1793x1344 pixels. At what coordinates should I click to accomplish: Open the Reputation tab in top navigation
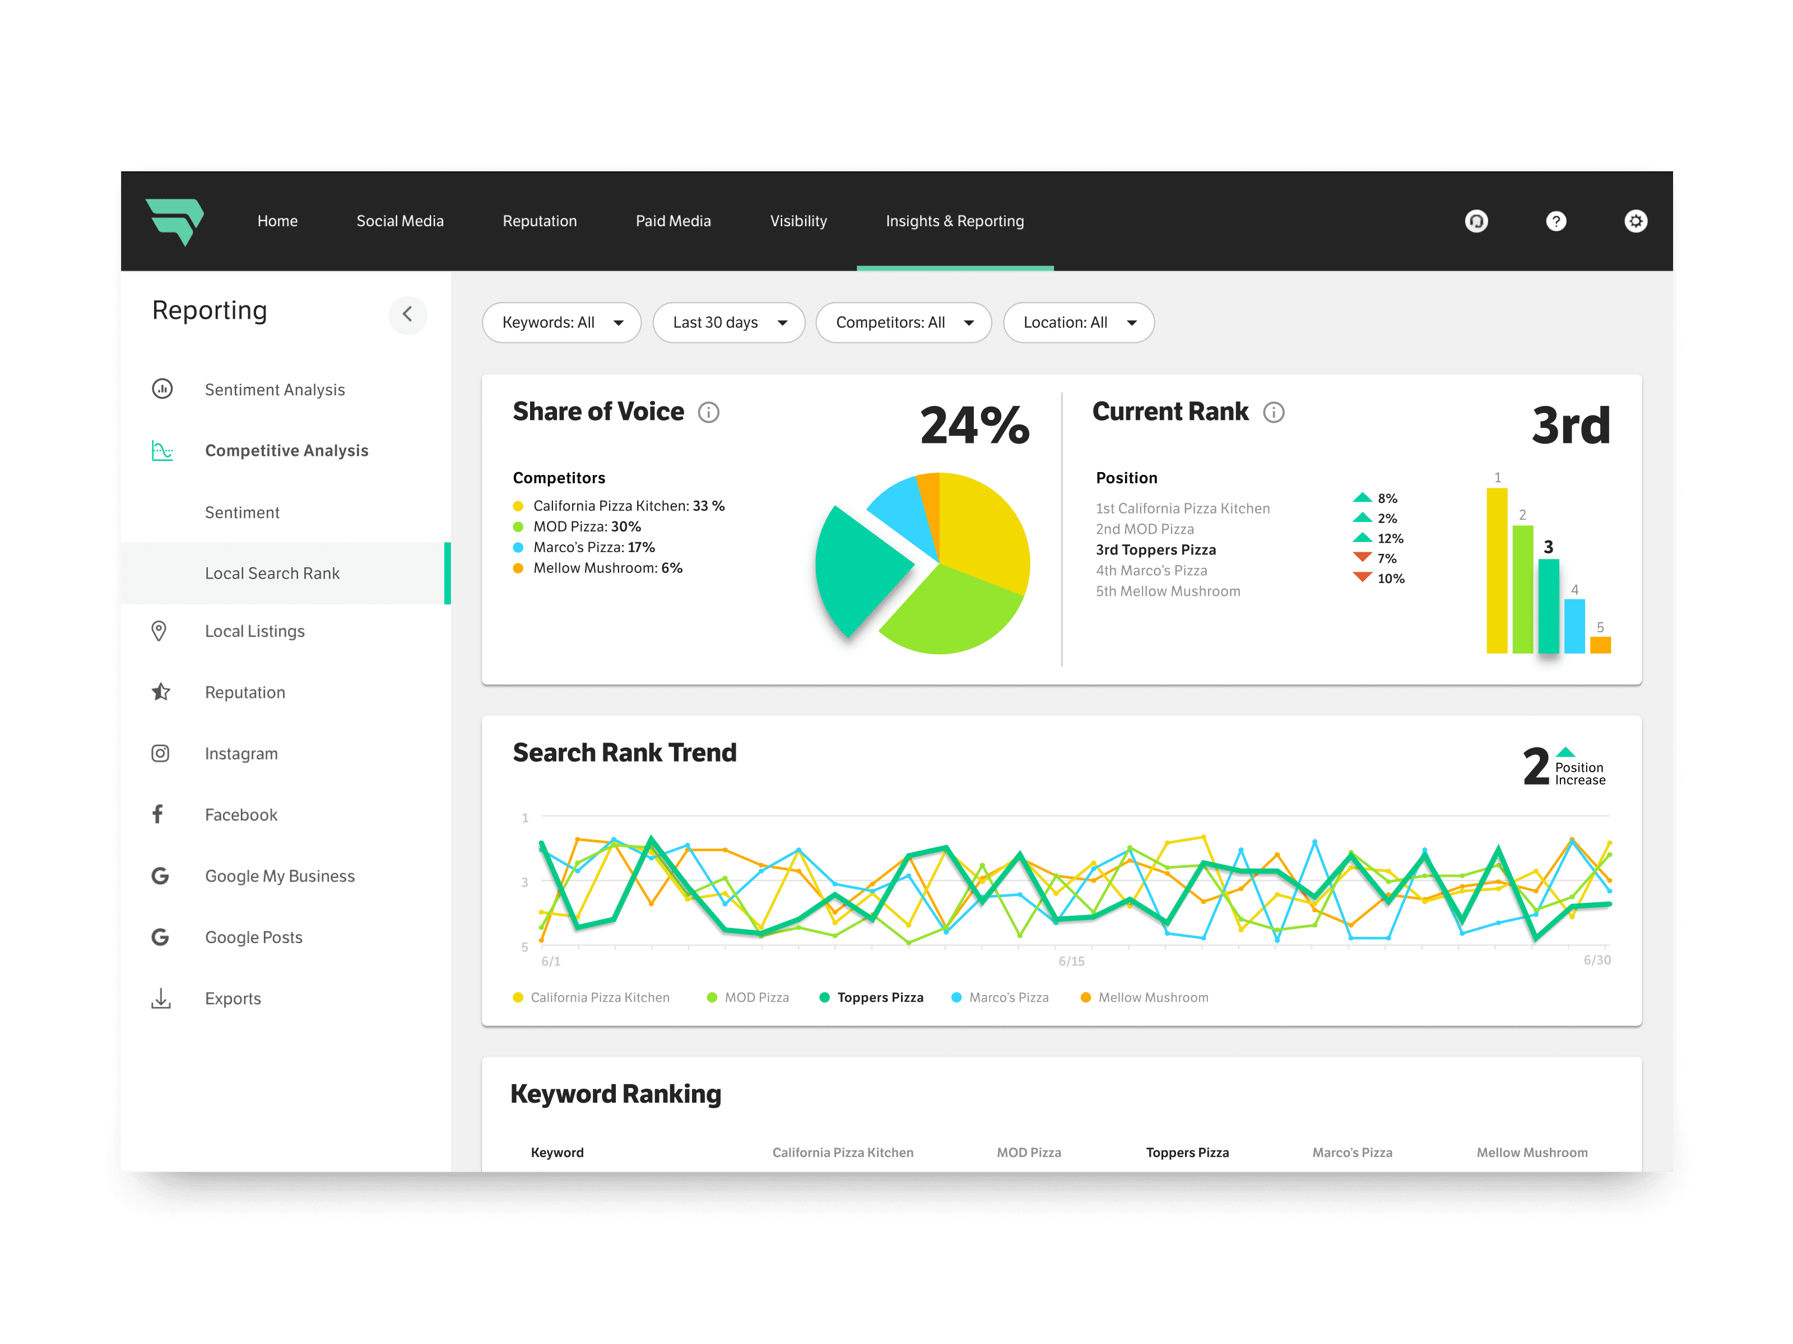point(540,221)
